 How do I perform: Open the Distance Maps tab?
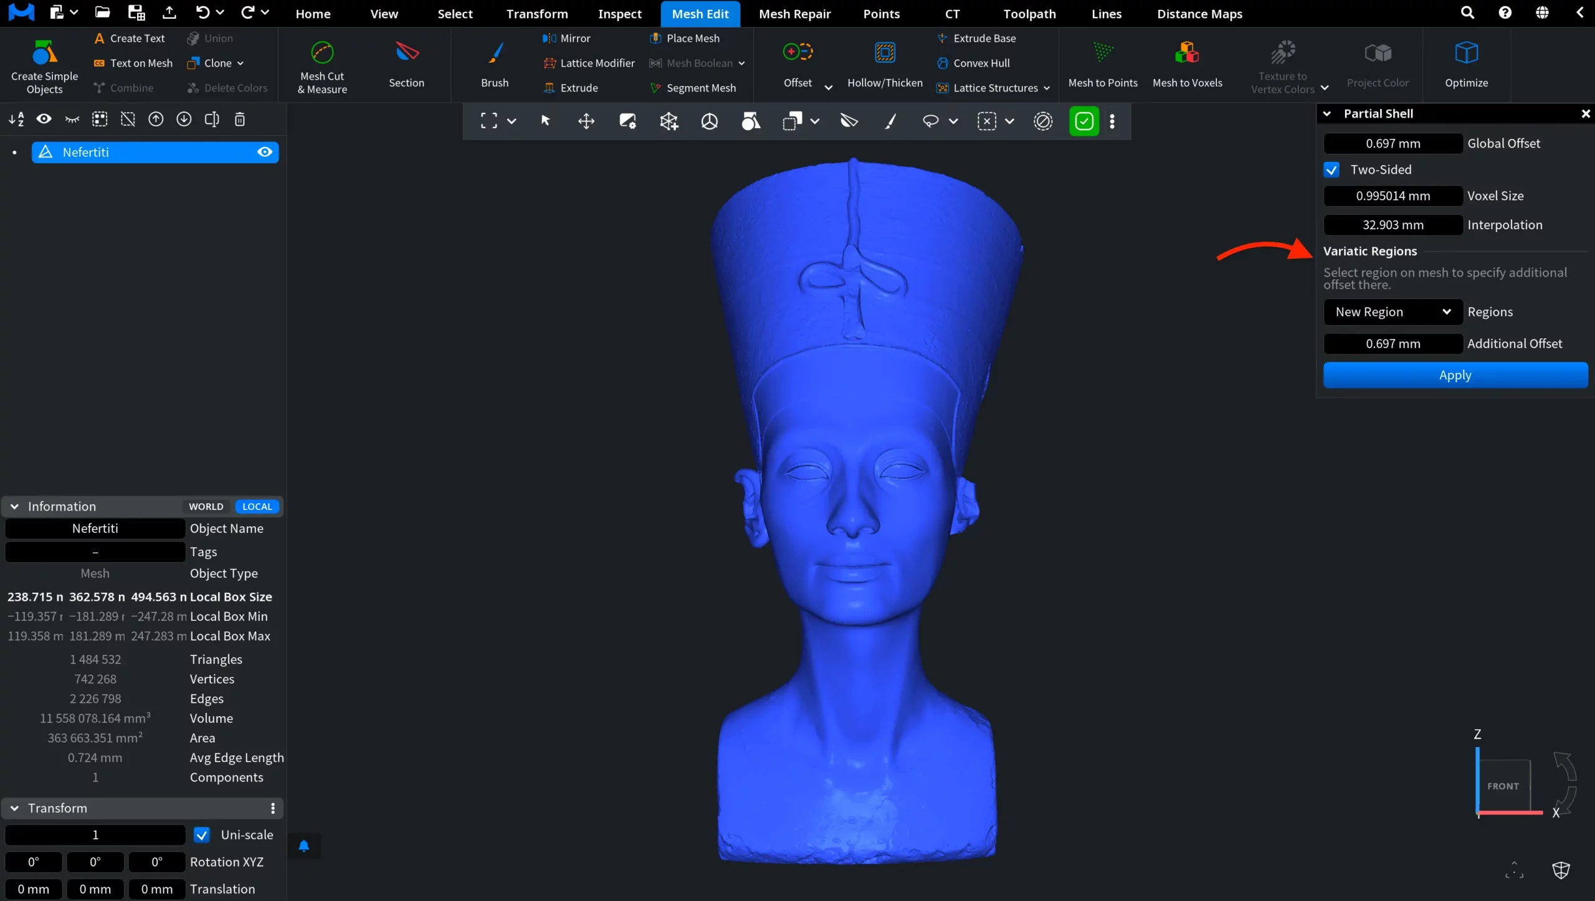1199,14
